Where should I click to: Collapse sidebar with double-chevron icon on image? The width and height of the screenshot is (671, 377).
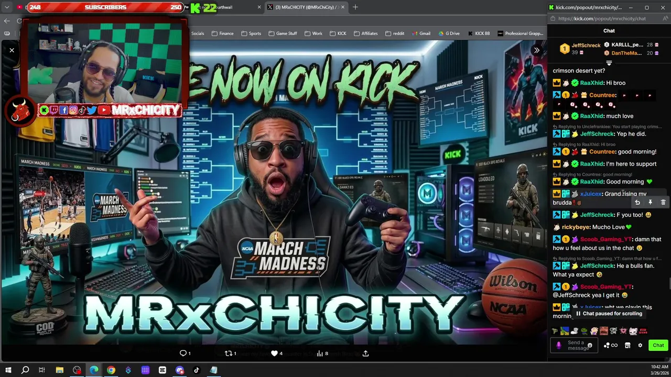(536, 50)
